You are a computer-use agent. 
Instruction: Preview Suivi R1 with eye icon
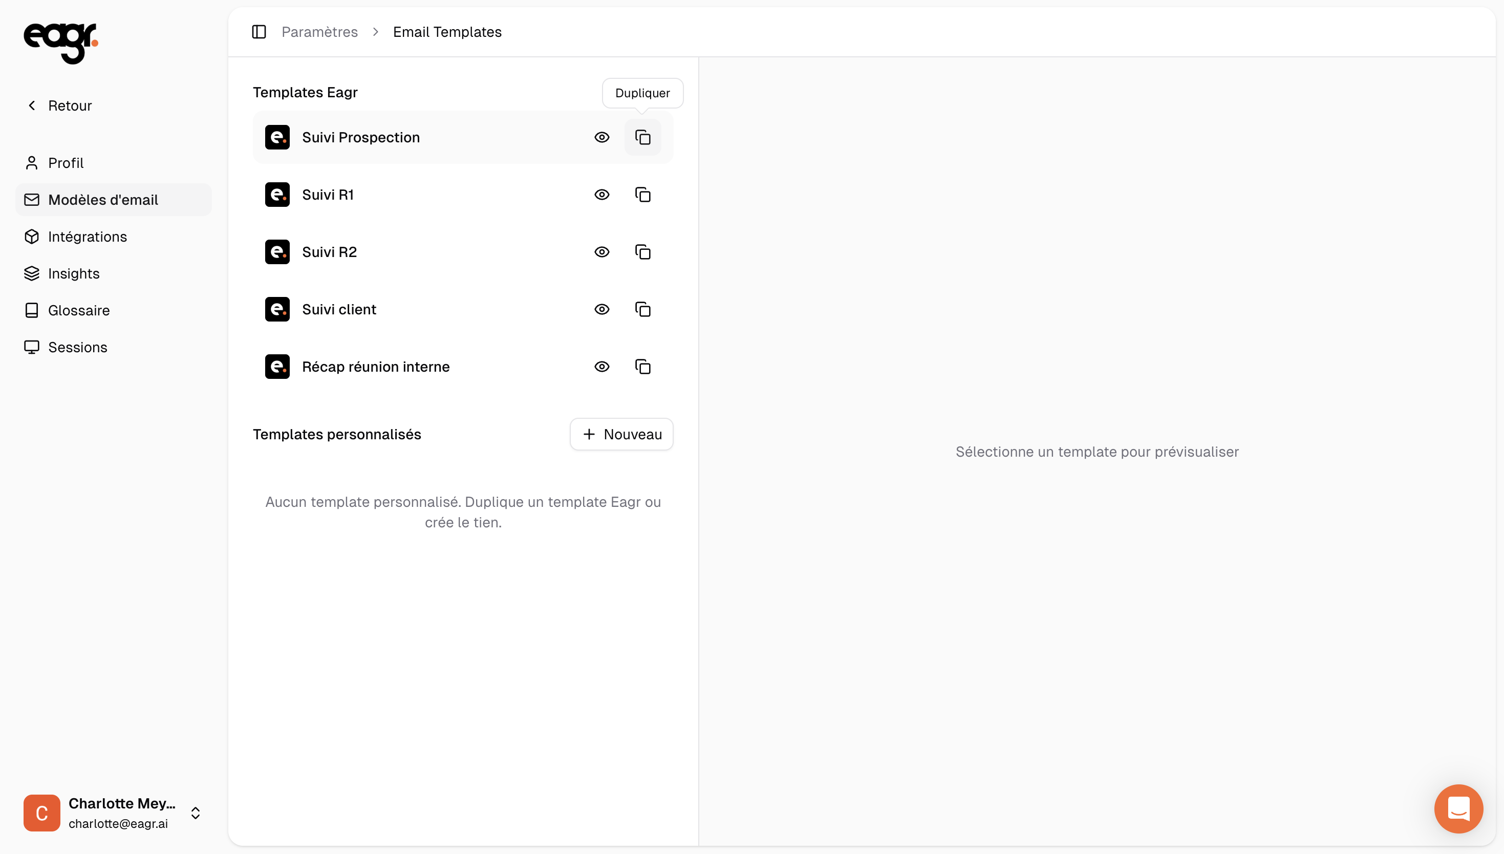click(x=601, y=195)
